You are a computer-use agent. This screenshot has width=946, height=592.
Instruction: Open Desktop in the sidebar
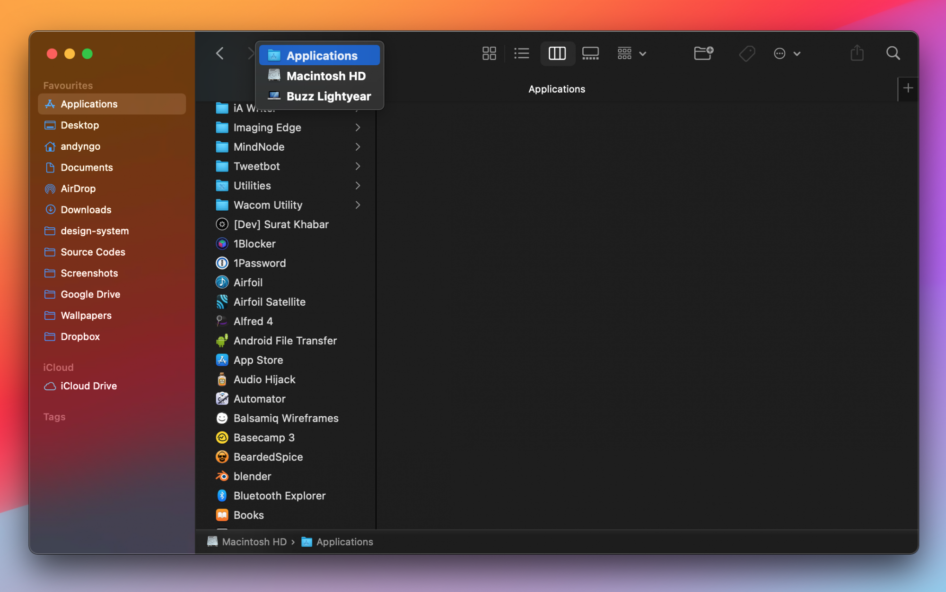coord(112,125)
